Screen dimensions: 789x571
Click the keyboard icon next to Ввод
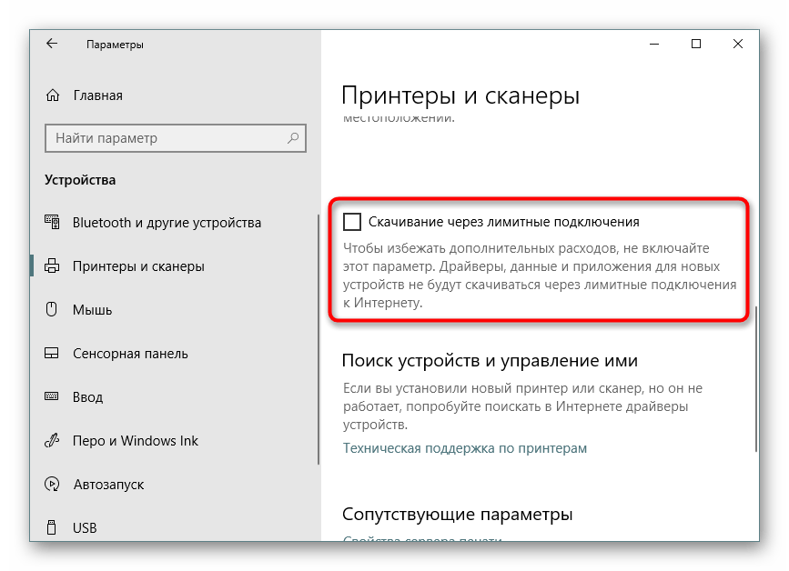(51, 396)
